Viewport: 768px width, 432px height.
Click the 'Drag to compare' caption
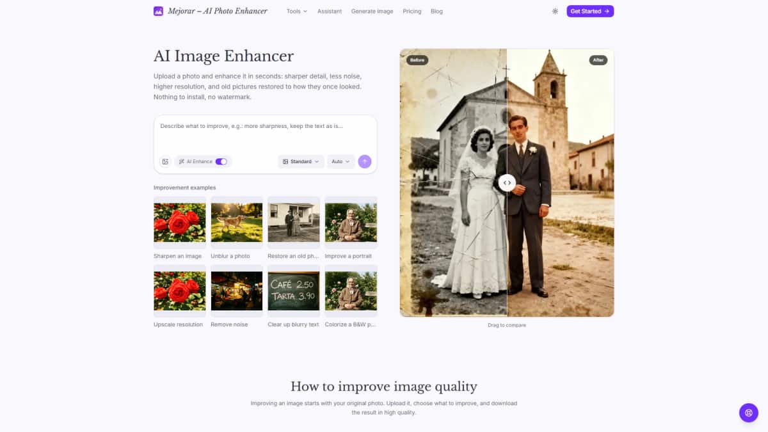[507, 325]
